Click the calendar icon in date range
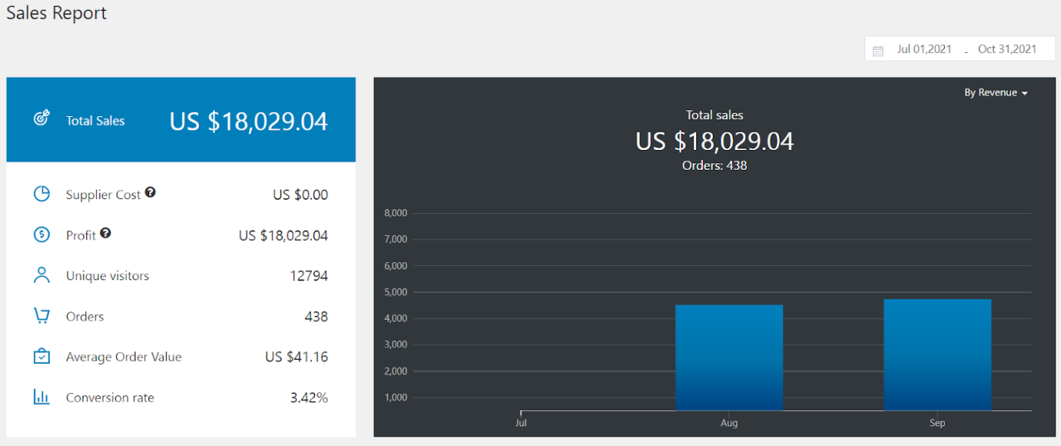Image resolution: width=1061 pixels, height=446 pixels. click(x=879, y=51)
